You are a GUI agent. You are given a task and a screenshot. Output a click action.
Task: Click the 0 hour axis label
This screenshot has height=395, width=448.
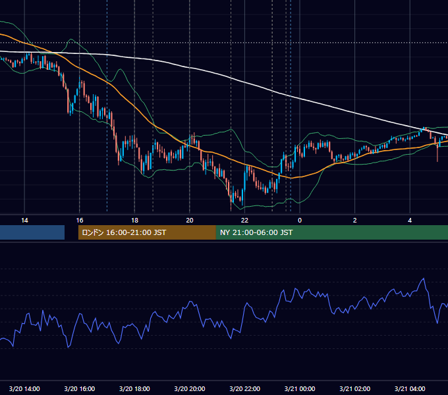300,221
